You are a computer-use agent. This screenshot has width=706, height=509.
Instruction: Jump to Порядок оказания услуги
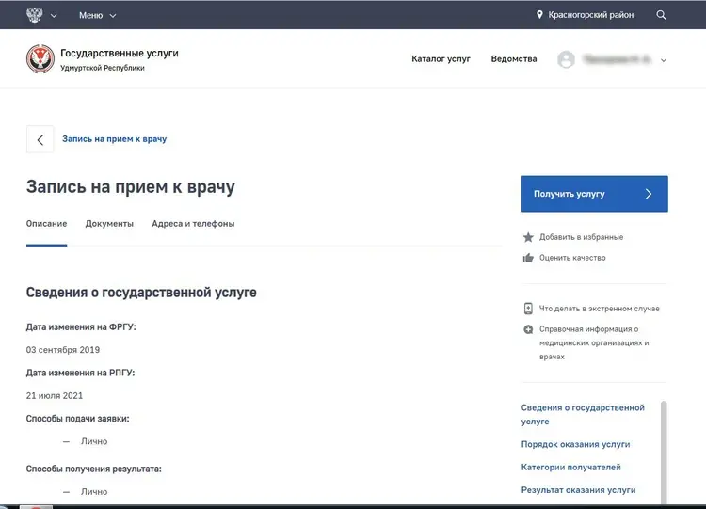[x=575, y=444]
